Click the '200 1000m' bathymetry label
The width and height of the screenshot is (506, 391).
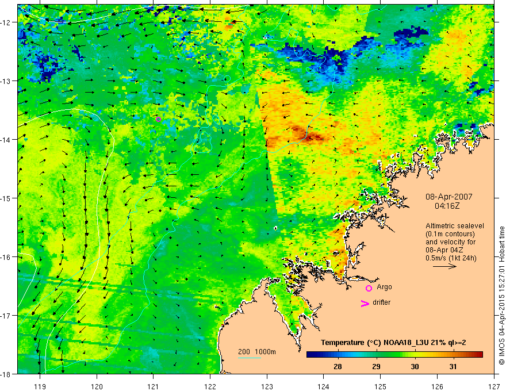pyautogui.click(x=257, y=352)
